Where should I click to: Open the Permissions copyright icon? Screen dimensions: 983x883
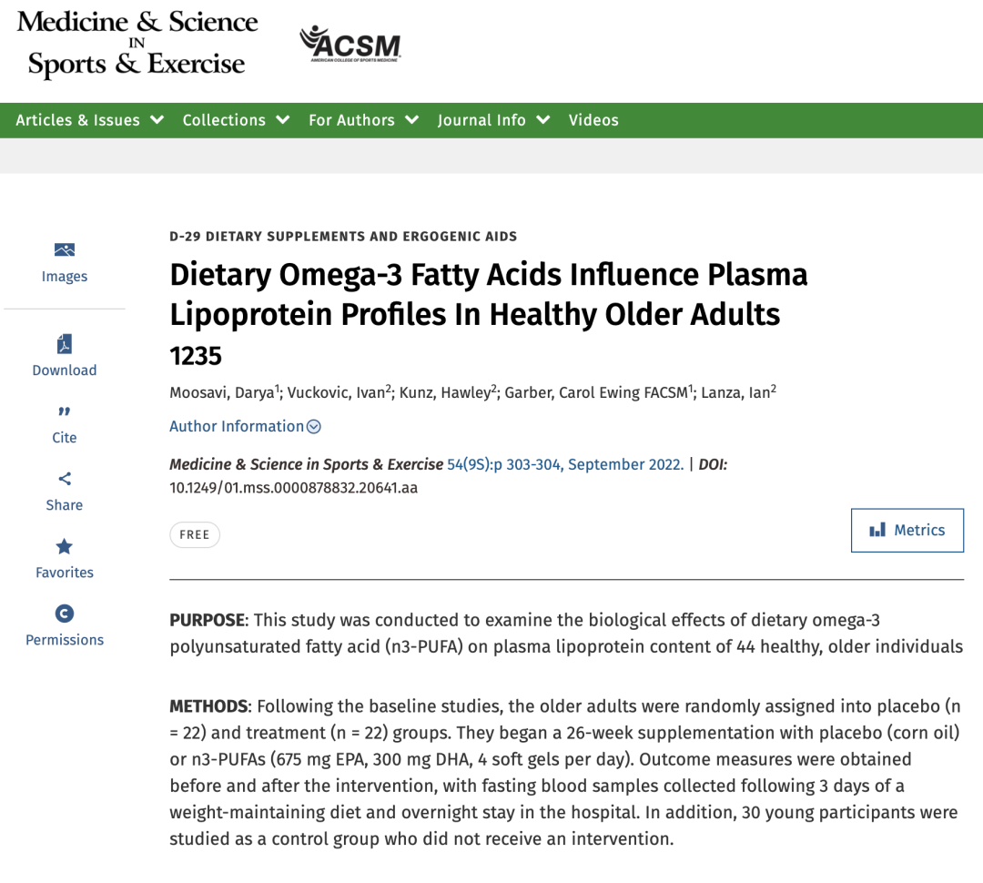tap(64, 614)
